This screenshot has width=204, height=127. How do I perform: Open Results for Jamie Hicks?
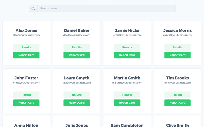127,47
